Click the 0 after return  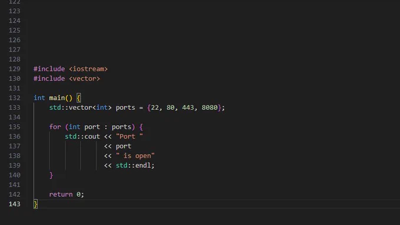(x=79, y=194)
